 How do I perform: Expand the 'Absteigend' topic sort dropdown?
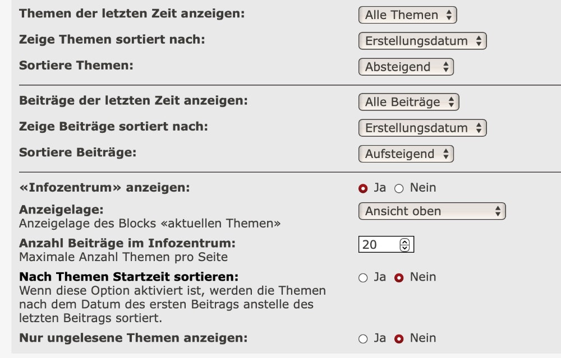click(x=406, y=67)
